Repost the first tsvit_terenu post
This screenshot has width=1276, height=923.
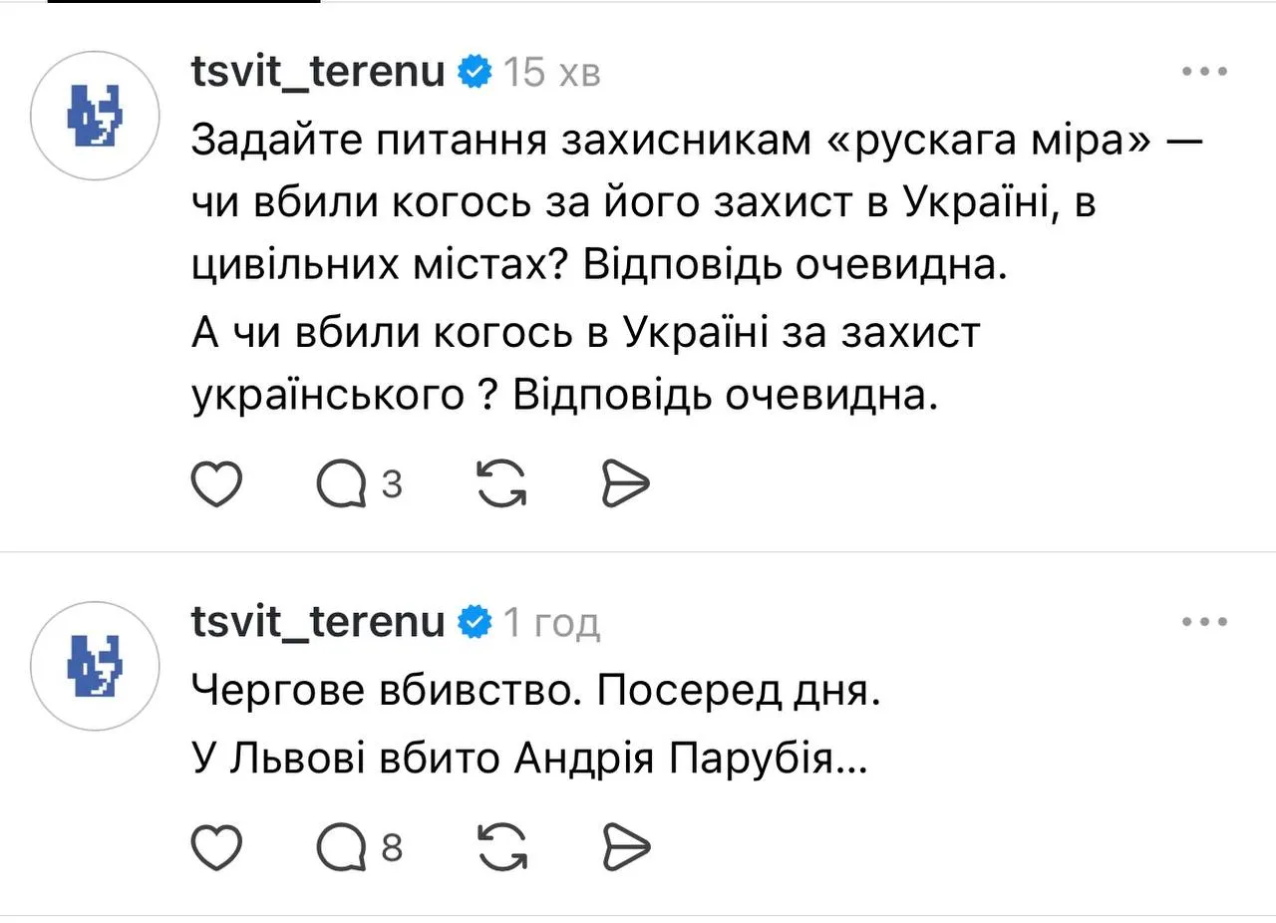click(x=499, y=484)
